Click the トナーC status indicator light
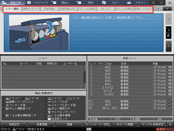174x131 pixels. [x=46, y=99]
